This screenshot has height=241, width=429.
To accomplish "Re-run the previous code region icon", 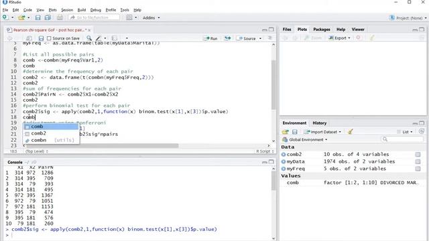I will (227, 39).
